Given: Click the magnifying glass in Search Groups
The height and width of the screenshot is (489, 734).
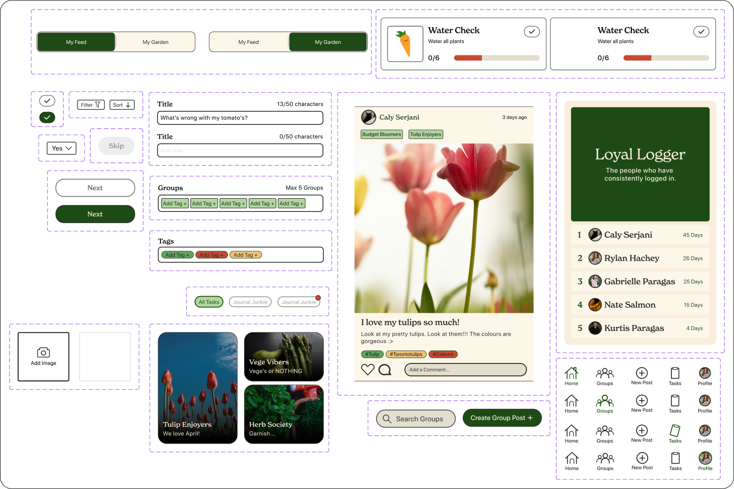Looking at the screenshot, I should (387, 419).
